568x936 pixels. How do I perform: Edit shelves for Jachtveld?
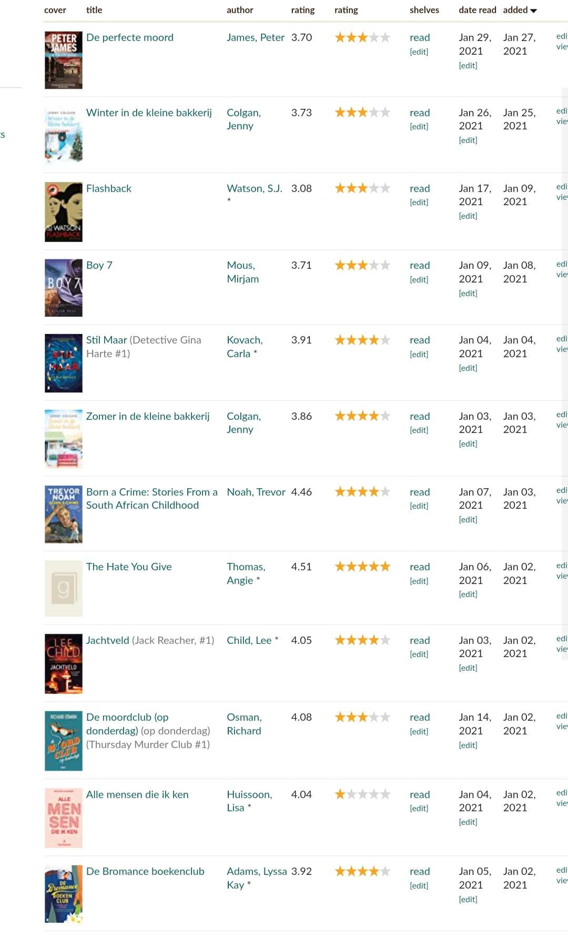click(419, 654)
